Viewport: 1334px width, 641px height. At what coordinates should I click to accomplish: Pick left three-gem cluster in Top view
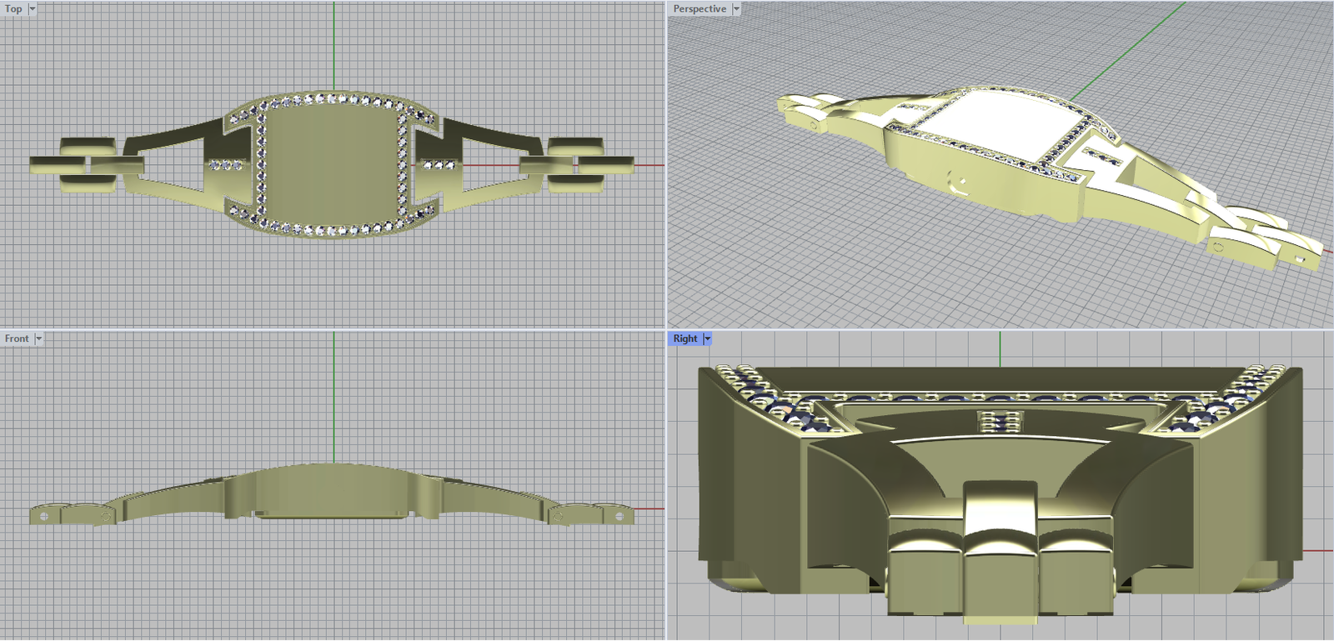tap(225, 165)
